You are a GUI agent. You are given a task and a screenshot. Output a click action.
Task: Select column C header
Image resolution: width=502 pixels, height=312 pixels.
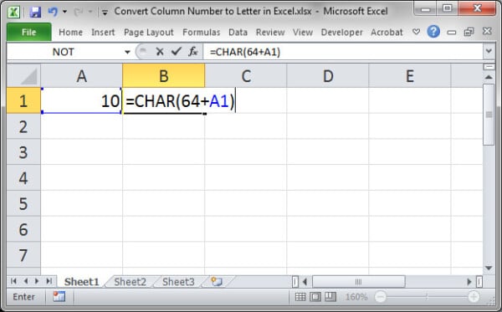[x=246, y=76]
